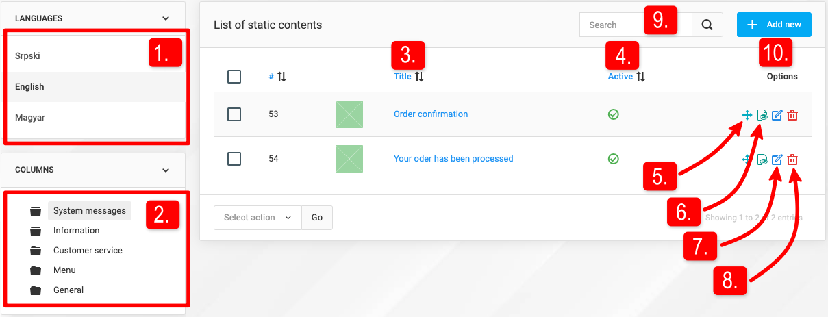The width and height of the screenshot is (828, 317).
Task: Open the Select action dropdown
Action: click(x=258, y=217)
